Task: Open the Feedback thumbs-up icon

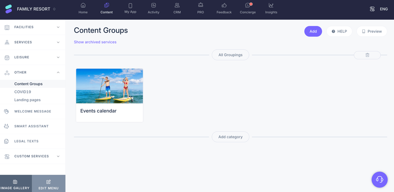Action: coord(224,5)
